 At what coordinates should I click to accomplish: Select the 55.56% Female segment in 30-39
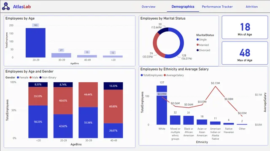click(88, 122)
